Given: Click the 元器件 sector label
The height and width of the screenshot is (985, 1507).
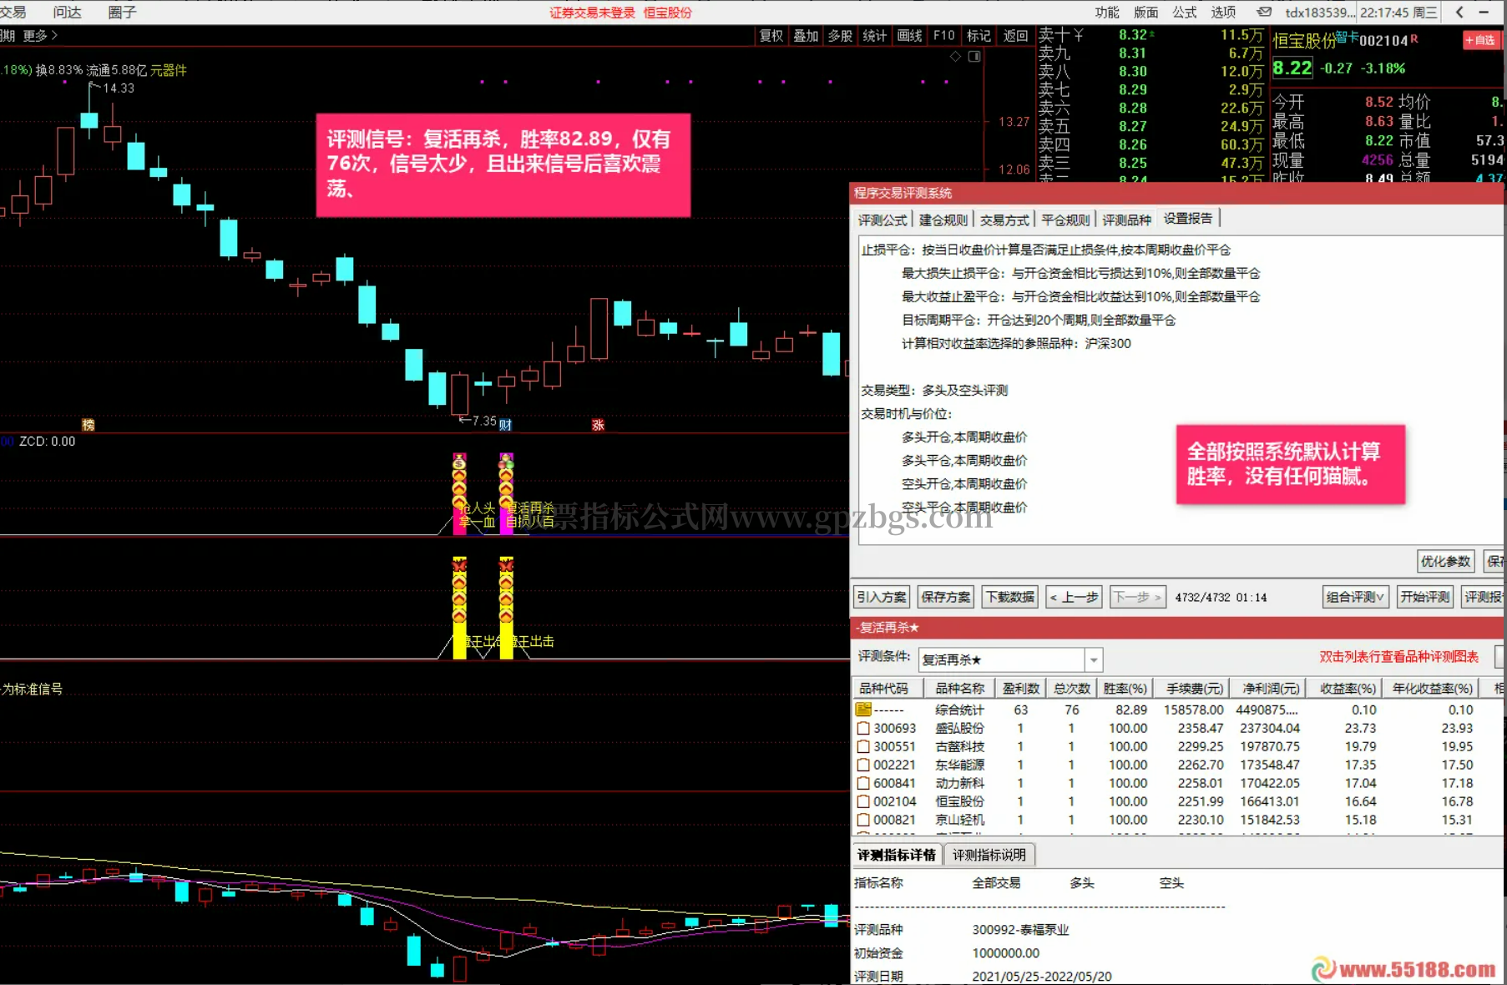Looking at the screenshot, I should point(169,70).
